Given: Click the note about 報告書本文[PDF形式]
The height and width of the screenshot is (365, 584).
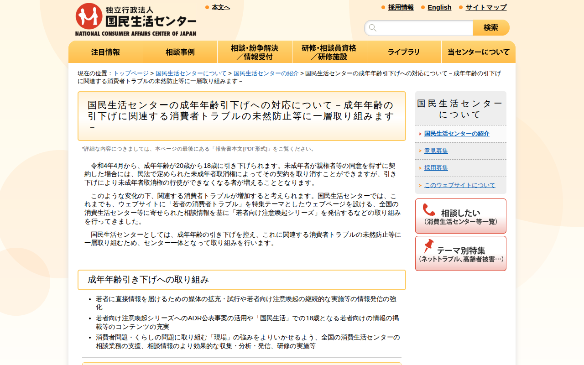Looking at the screenshot, I should 199,149.
